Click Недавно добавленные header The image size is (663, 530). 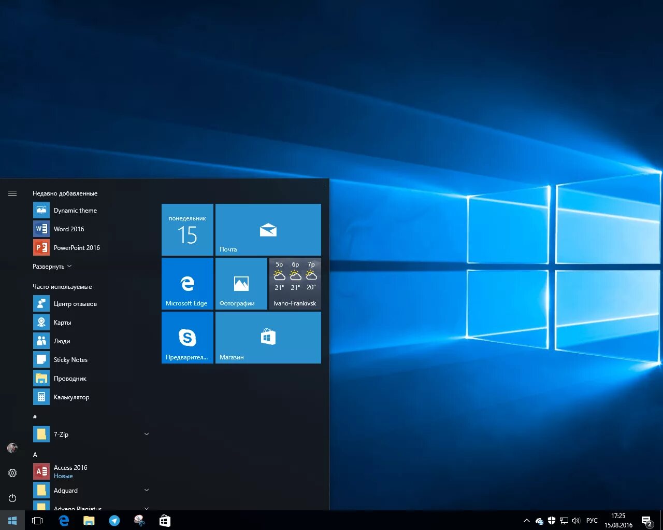point(65,193)
